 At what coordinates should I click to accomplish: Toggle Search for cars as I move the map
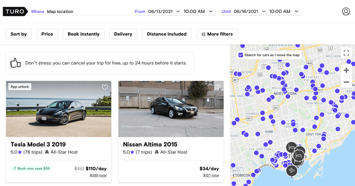point(241,55)
